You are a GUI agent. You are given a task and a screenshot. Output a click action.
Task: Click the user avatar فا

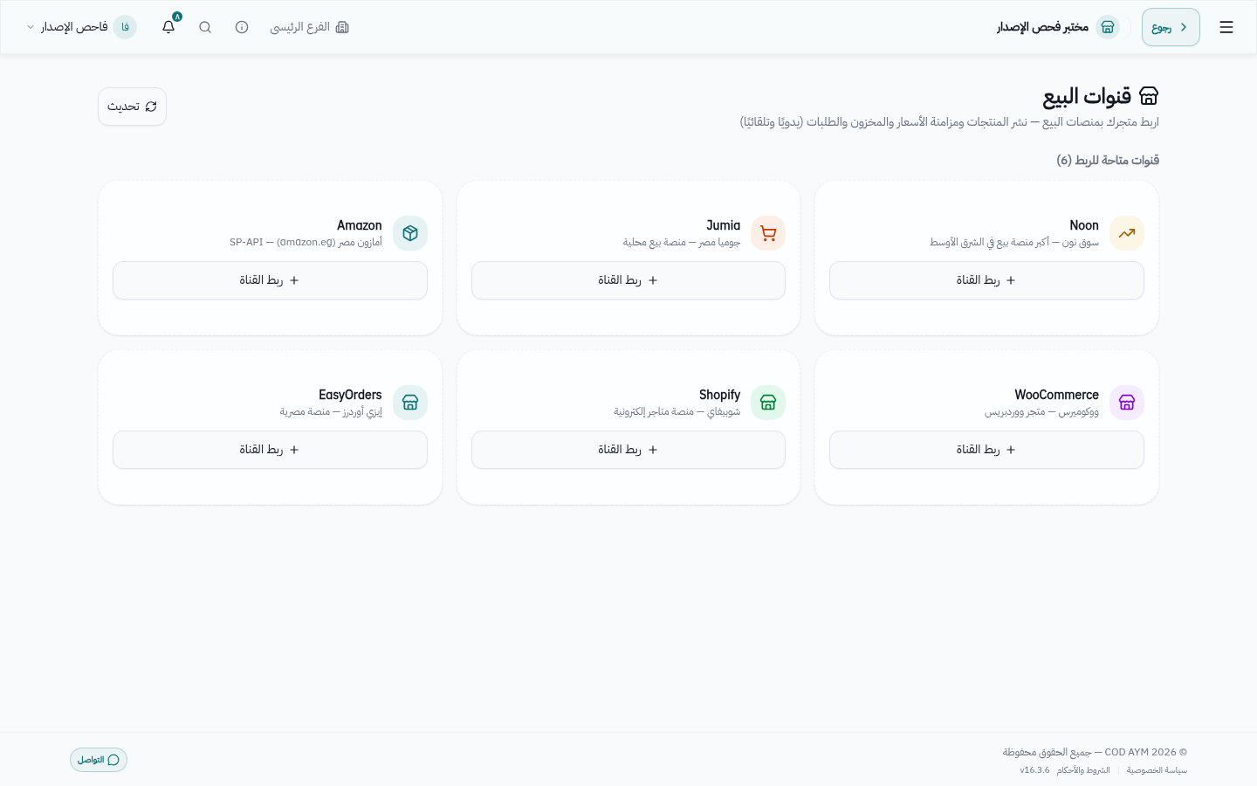click(125, 27)
